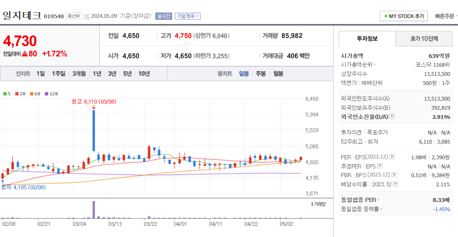Click the 전일 value 4,650
Image resolution: width=458 pixels, height=237 pixels.
[x=131, y=36]
